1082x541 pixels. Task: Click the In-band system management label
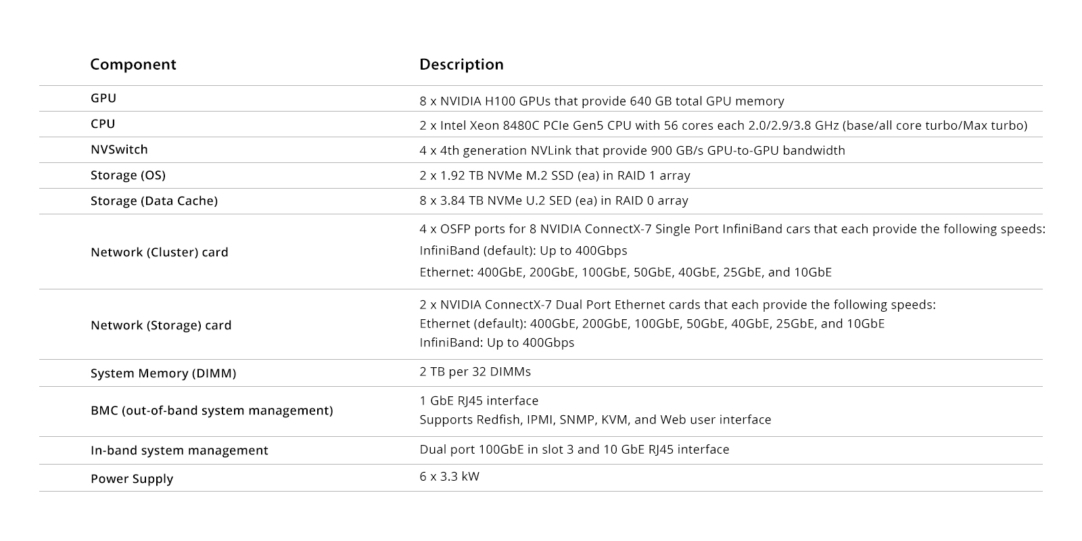pyautogui.click(x=179, y=450)
